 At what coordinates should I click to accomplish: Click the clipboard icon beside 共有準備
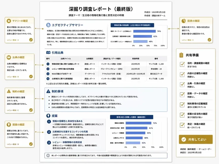pyautogui.click(x=181, y=55)
